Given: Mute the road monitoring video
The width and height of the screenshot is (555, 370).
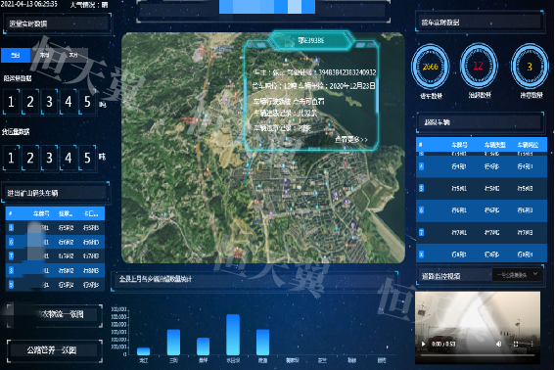Looking at the screenshot, I should 499,344.
